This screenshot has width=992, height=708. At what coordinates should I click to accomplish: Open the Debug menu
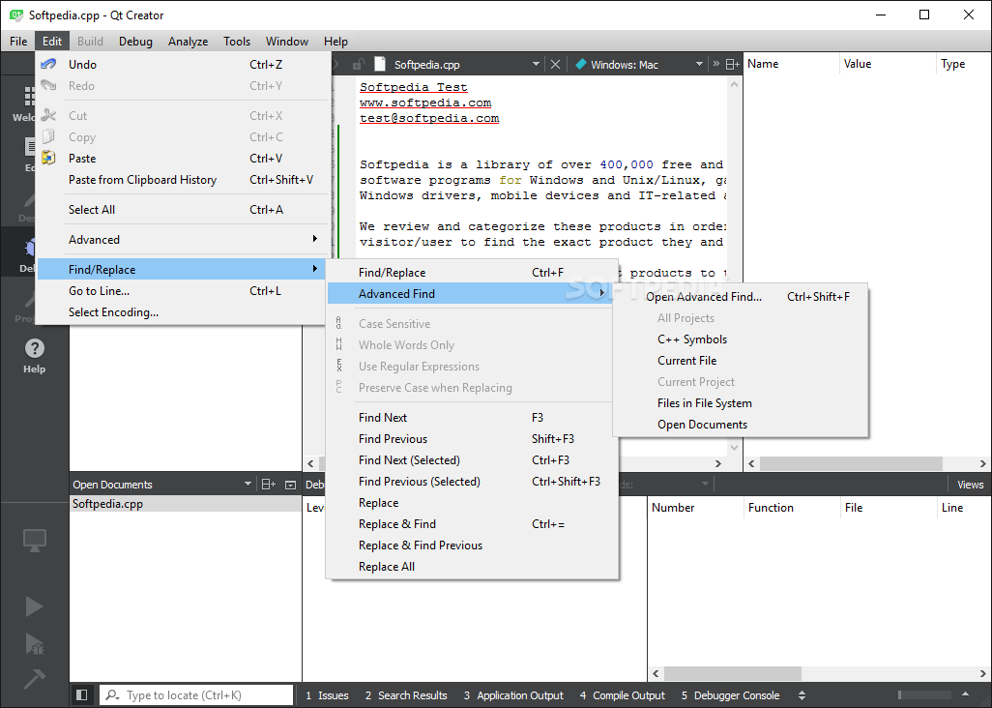point(135,42)
